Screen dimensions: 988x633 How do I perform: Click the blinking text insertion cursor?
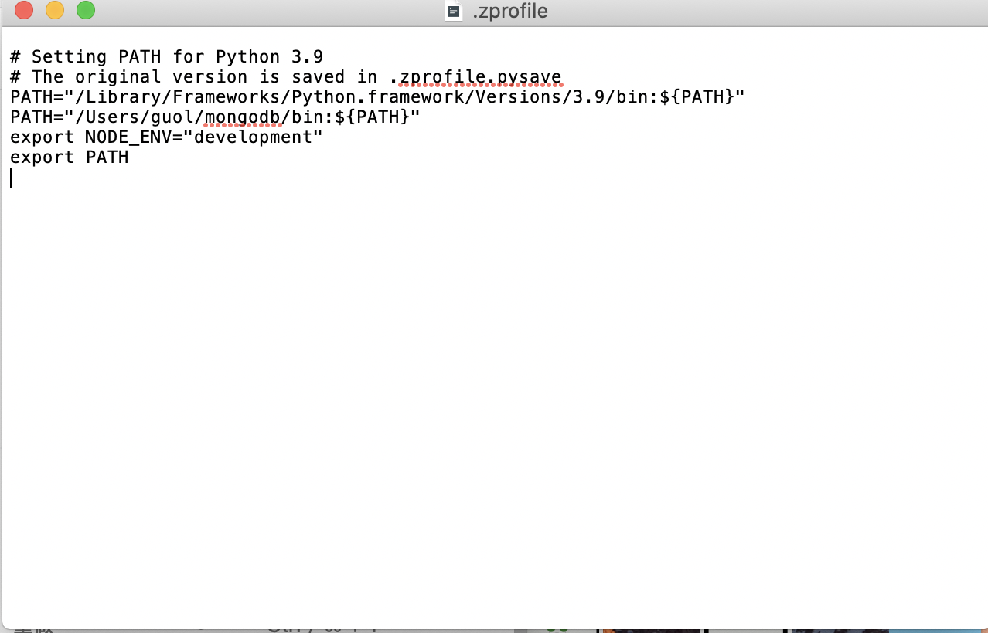[x=11, y=178]
